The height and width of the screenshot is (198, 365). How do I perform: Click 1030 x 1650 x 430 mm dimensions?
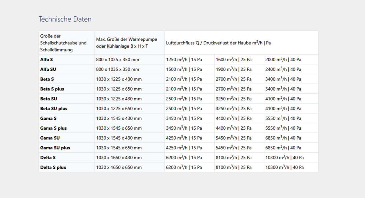click(x=119, y=158)
